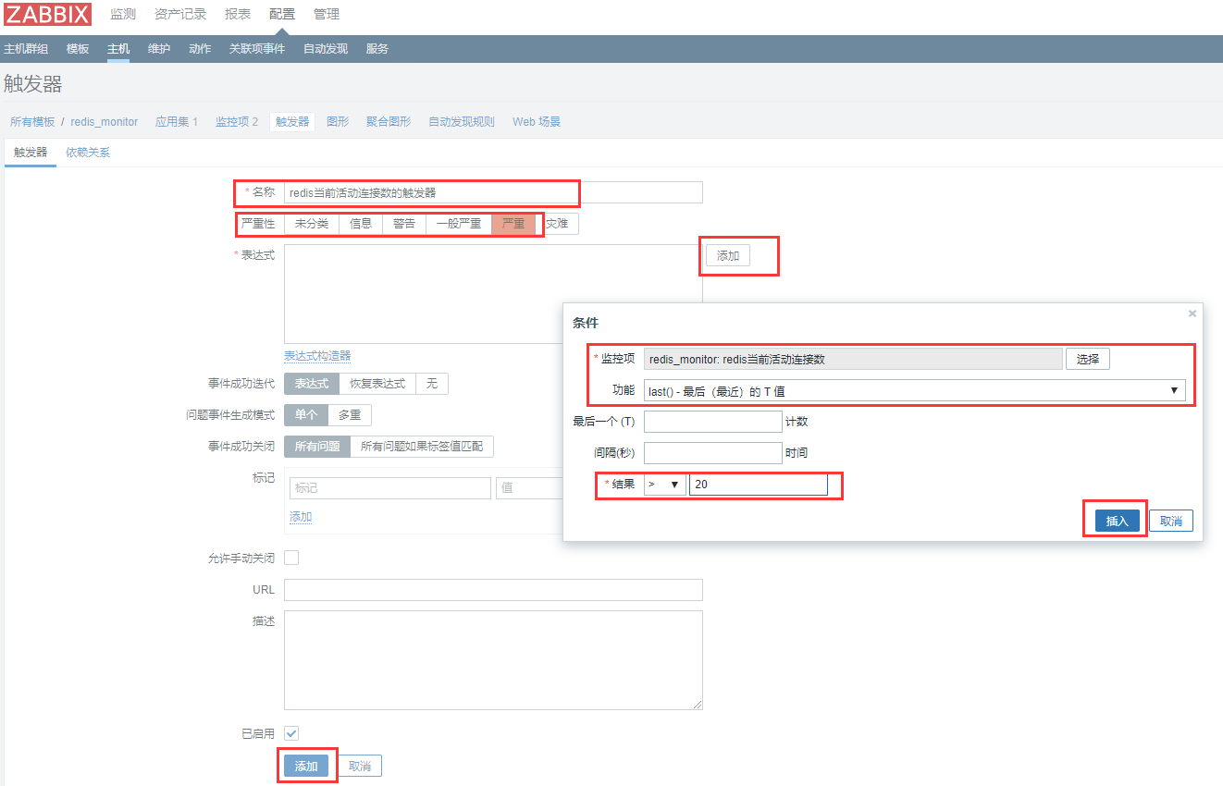Viewport: 1223px width, 786px height.
Task: Click into the URL input field
Action: 493,590
